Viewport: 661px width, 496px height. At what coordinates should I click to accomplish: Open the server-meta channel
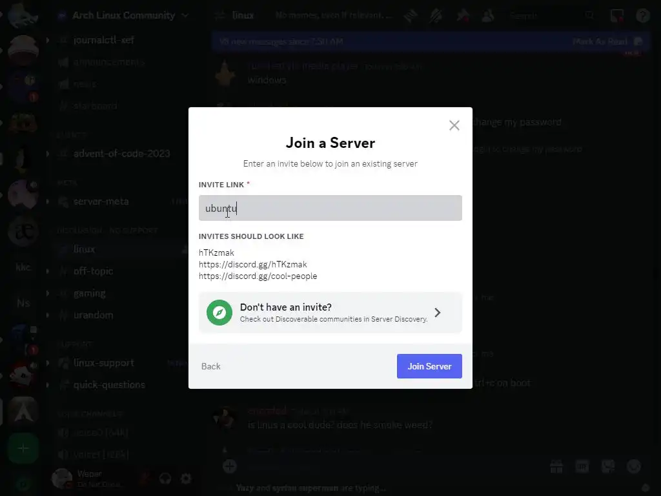tap(101, 201)
